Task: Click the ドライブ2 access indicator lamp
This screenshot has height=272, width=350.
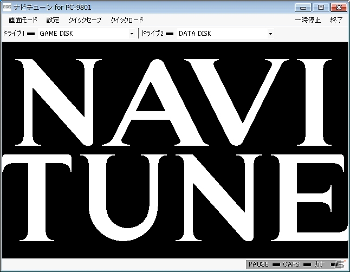Action: pos(170,34)
